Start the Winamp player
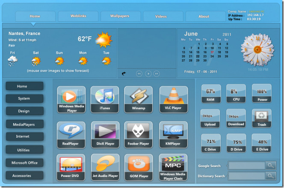Image resolution: width=284 pixels, height=188 pixels. (139, 100)
